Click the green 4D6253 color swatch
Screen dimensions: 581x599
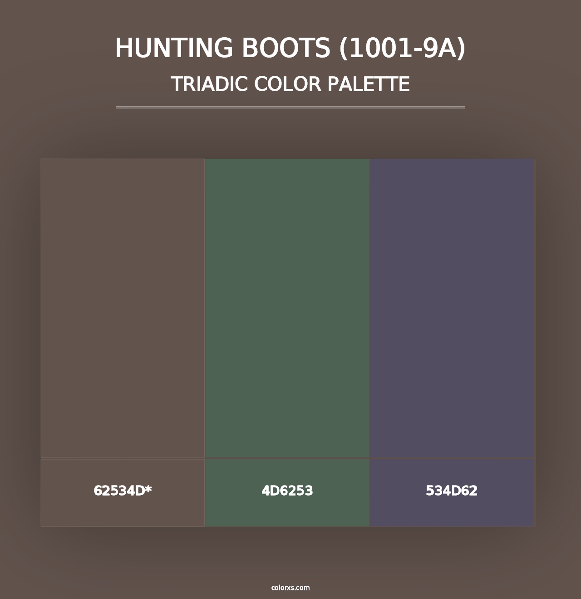pyautogui.click(x=287, y=308)
